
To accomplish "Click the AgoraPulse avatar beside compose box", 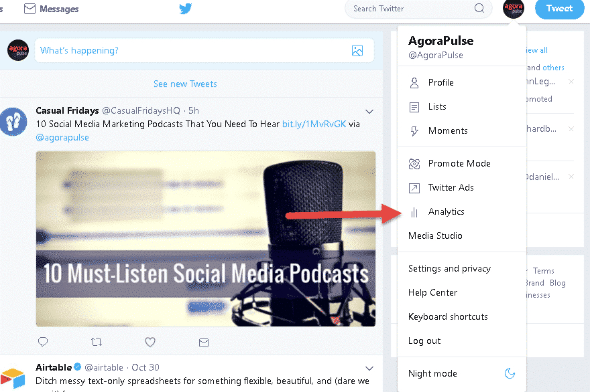I will [17, 50].
